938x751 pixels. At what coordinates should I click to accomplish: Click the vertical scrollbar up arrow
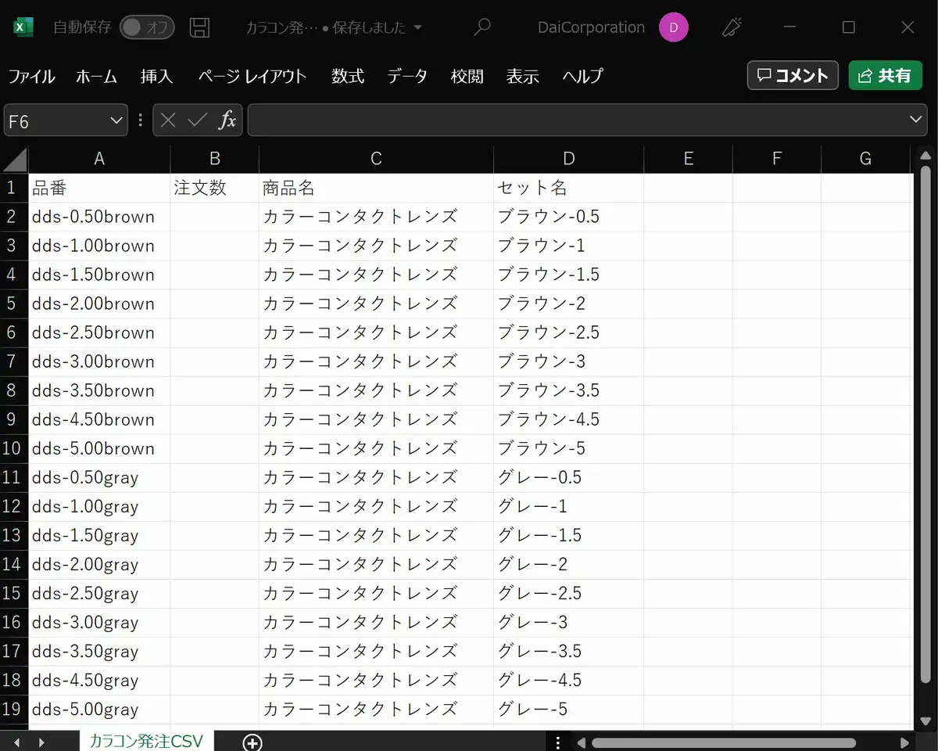coord(925,155)
